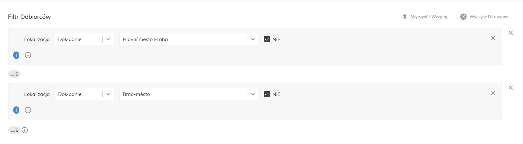Delete the first filter group with outer X
The width and height of the screenshot is (523, 144).
pyautogui.click(x=511, y=33)
